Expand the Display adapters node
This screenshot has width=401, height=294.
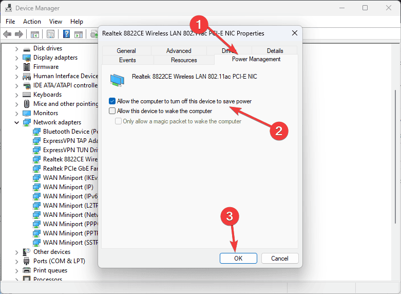tap(16, 58)
